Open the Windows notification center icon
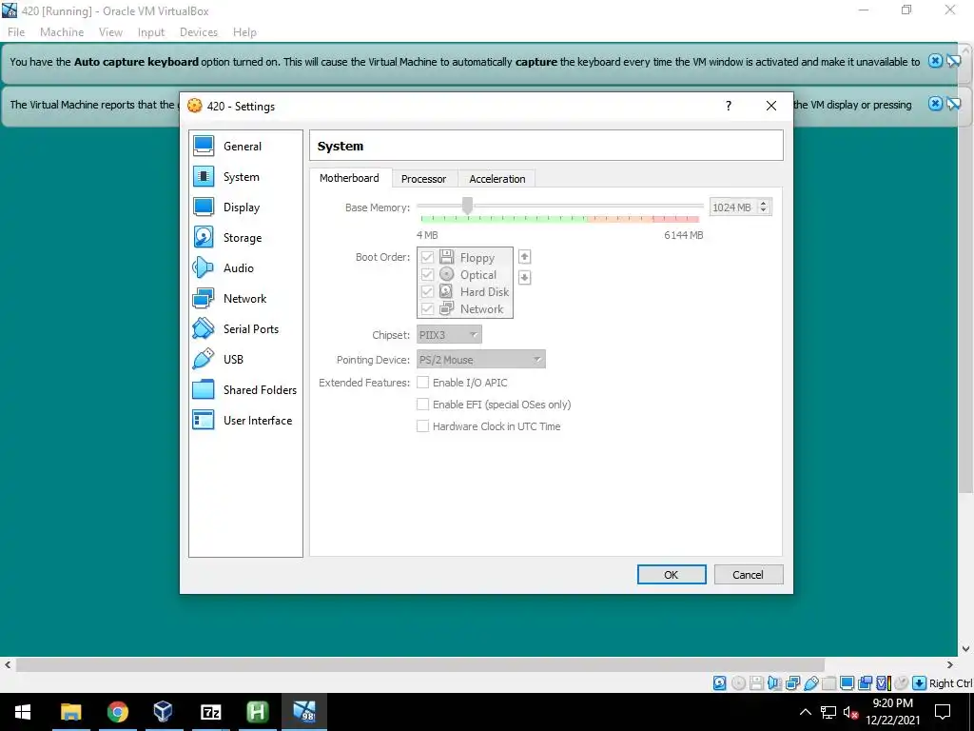 pyautogui.click(x=943, y=712)
